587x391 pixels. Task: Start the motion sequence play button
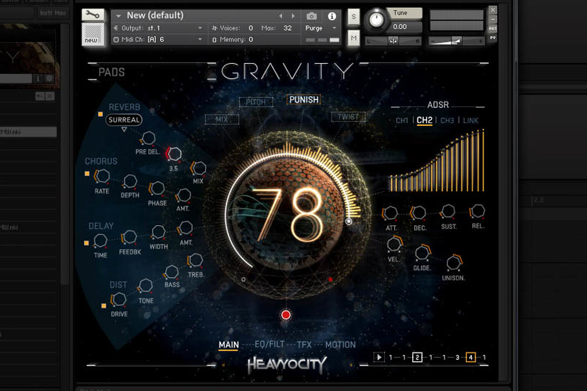pyautogui.click(x=379, y=357)
